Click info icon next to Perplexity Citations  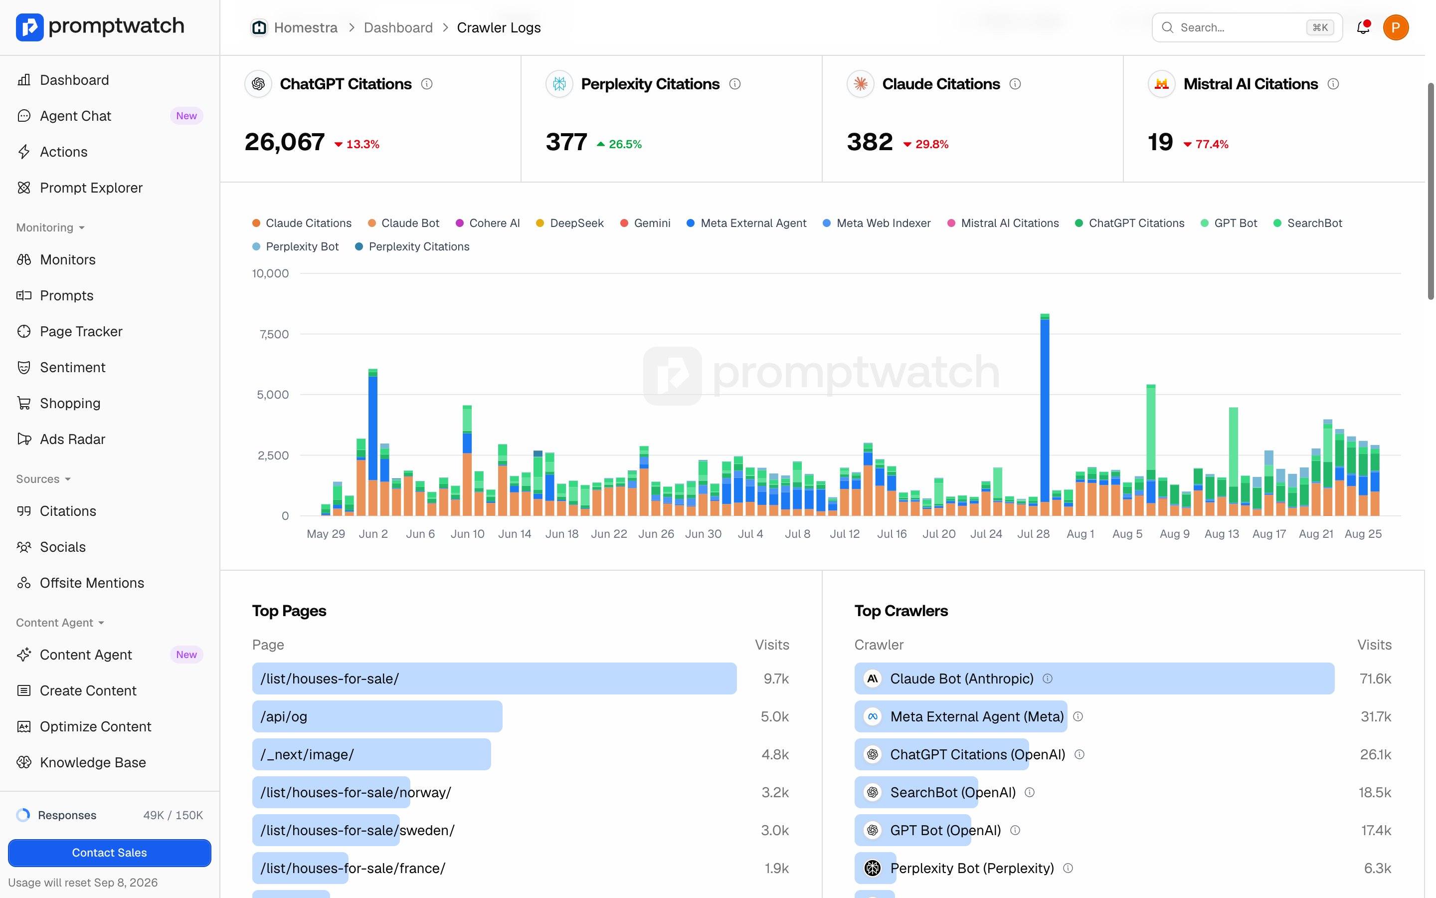[x=734, y=84]
